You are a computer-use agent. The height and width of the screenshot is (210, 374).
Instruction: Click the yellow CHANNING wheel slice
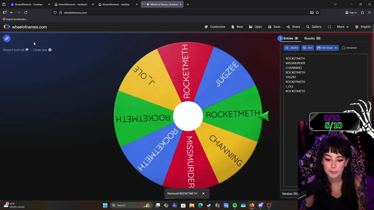tap(226, 150)
